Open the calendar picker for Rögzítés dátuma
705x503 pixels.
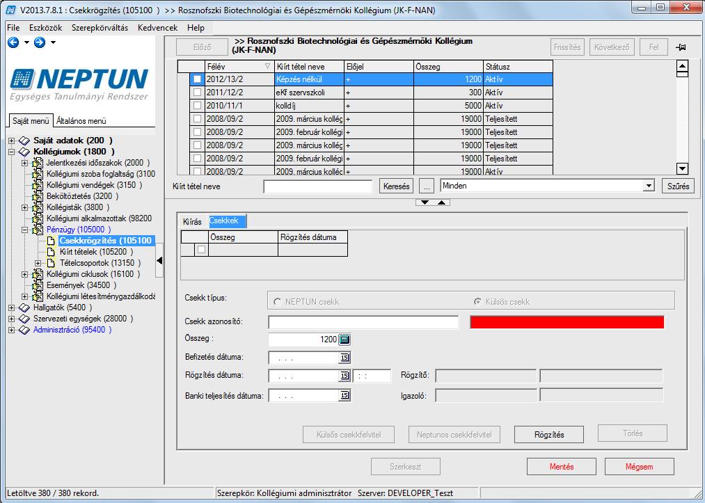pyautogui.click(x=344, y=376)
